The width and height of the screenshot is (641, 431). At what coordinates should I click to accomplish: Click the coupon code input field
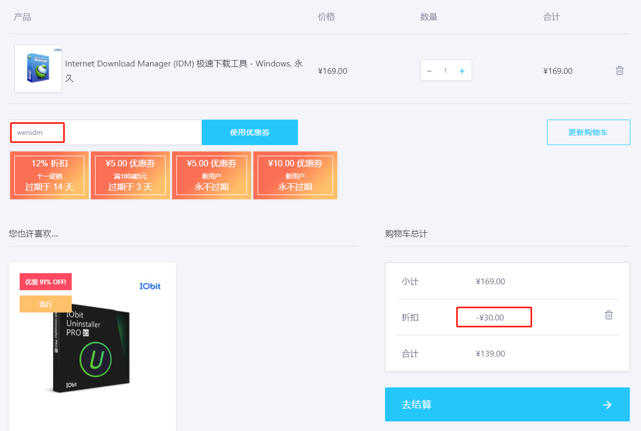point(105,132)
